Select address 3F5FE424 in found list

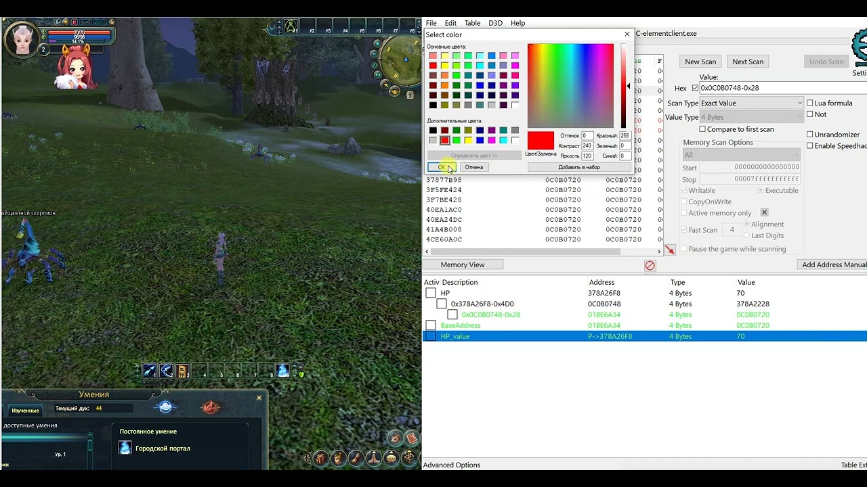pyautogui.click(x=444, y=190)
